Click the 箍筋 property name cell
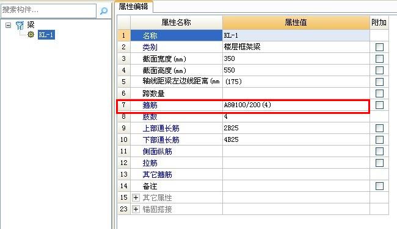Viewport: 397px width, 229px height. click(x=177, y=105)
